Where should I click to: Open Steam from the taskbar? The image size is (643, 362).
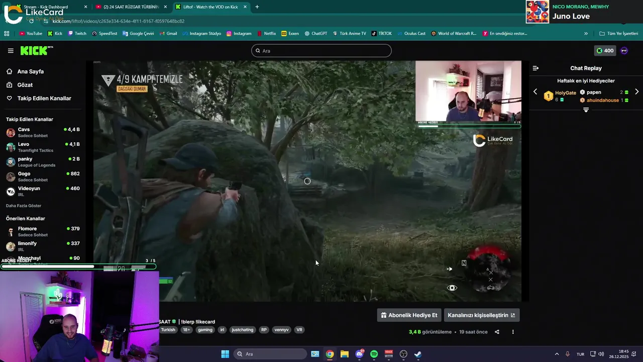tap(418, 354)
